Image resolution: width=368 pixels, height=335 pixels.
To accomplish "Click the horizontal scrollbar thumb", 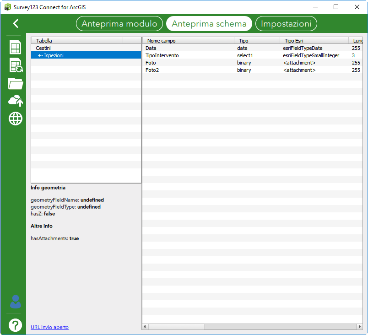I will 176,327.
